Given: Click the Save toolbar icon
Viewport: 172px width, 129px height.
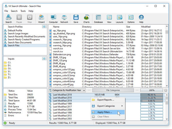Looking at the screenshot, I should point(76,19).
